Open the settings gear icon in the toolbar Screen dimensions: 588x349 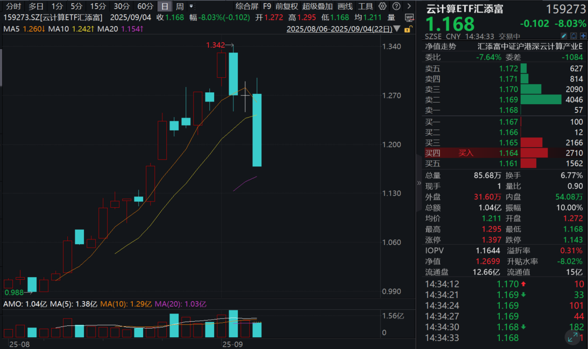point(382,6)
